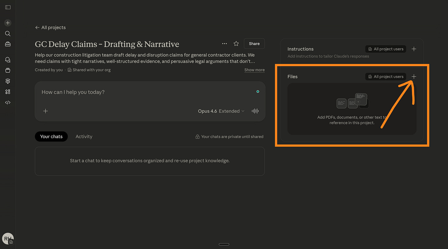Click the voice mode waveform icon

pyautogui.click(x=255, y=111)
